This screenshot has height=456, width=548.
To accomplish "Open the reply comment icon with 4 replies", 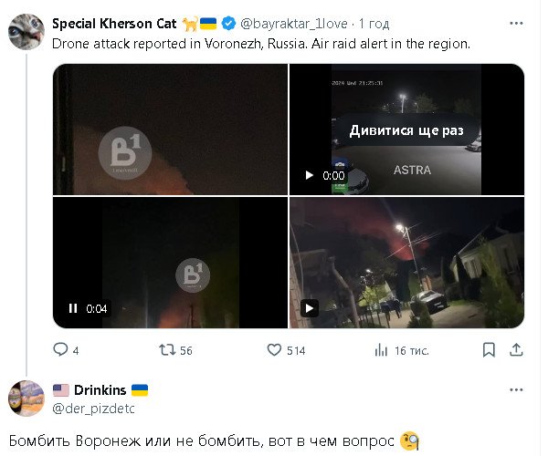I will (x=60, y=349).
